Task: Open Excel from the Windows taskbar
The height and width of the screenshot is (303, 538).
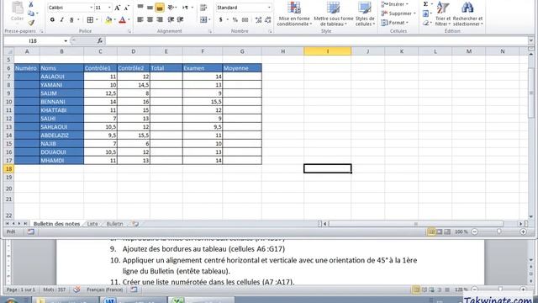Action: [x=202, y=300]
